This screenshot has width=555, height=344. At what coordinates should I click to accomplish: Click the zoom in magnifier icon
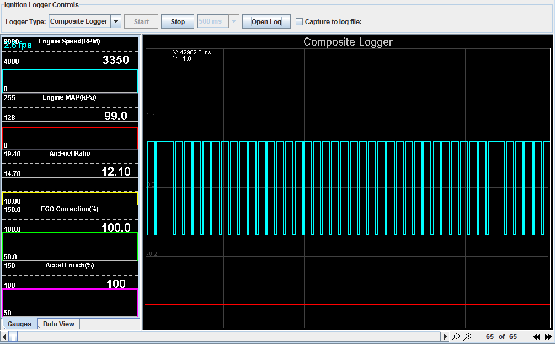(467, 336)
